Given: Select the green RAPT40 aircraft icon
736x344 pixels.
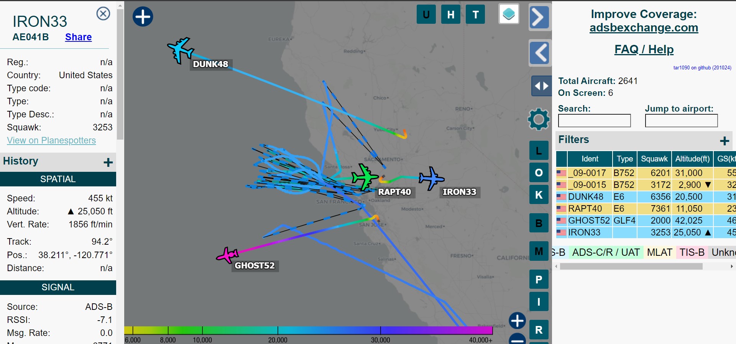Looking at the screenshot, I should [365, 177].
